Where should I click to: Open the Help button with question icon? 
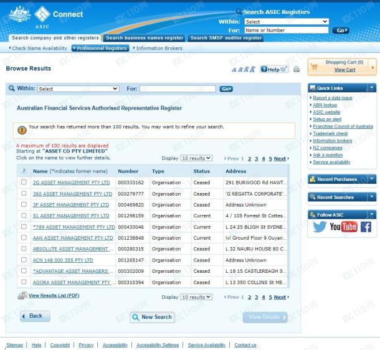(274, 70)
